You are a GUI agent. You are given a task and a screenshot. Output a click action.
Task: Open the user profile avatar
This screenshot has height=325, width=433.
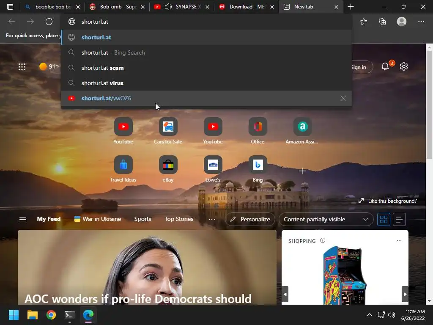click(x=402, y=22)
